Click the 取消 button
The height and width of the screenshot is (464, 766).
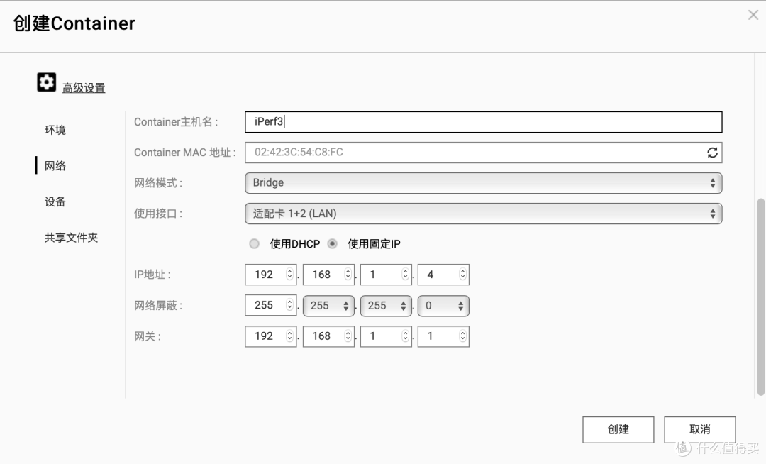(699, 430)
